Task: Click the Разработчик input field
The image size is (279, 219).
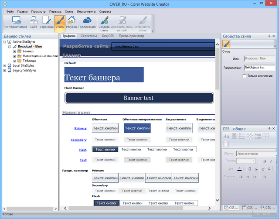Action: point(259,68)
